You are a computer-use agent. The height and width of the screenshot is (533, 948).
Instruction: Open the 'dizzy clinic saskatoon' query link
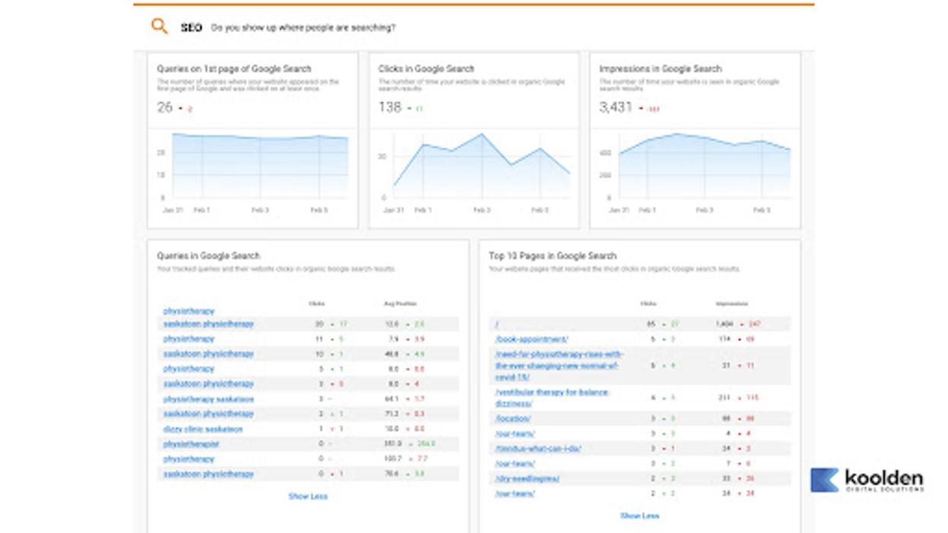[203, 429]
